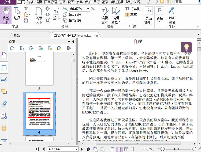Image resolution: width=201 pixels, height=152 pixels.
Task: Open the ribbon zoom percentage dropdown
Action: (x=88, y=9)
